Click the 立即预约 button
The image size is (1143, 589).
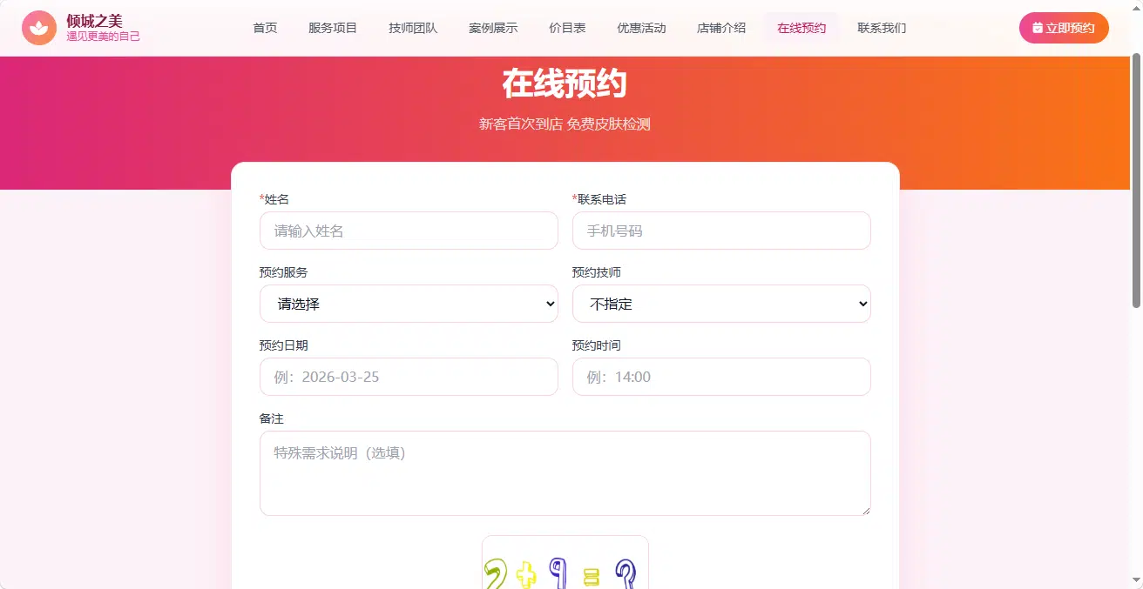point(1064,28)
